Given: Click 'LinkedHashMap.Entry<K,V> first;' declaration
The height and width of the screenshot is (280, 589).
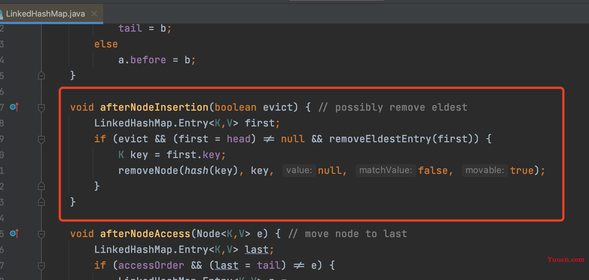Looking at the screenshot, I should coord(187,123).
